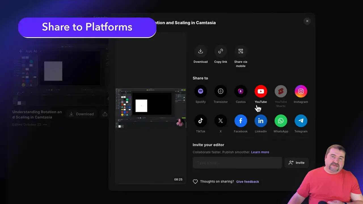
Task: Share to X
Action: click(x=221, y=120)
